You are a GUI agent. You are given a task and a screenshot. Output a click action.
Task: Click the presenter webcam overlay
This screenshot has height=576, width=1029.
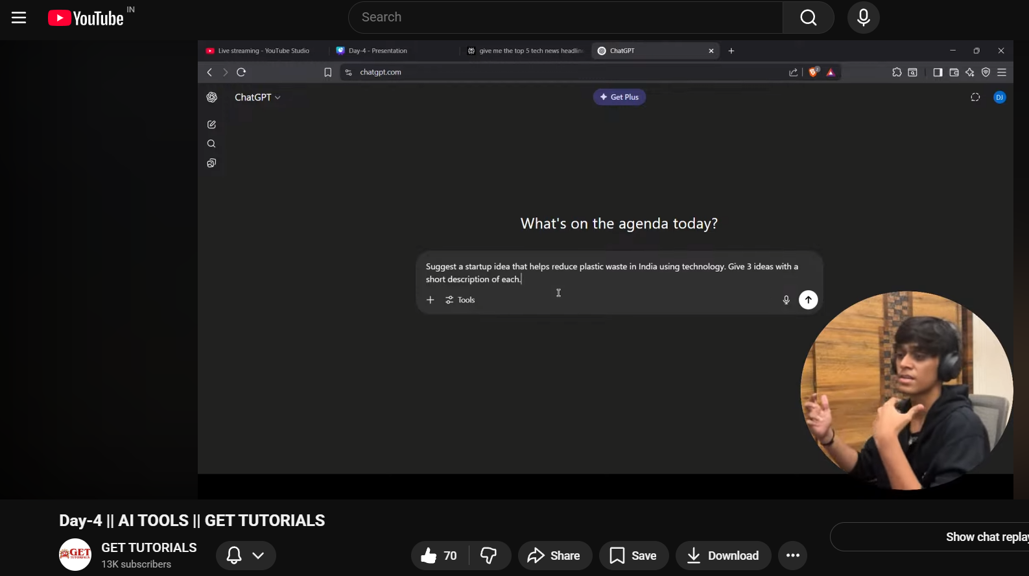tap(906, 390)
